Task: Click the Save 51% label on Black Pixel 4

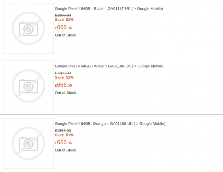Action: [64, 20]
